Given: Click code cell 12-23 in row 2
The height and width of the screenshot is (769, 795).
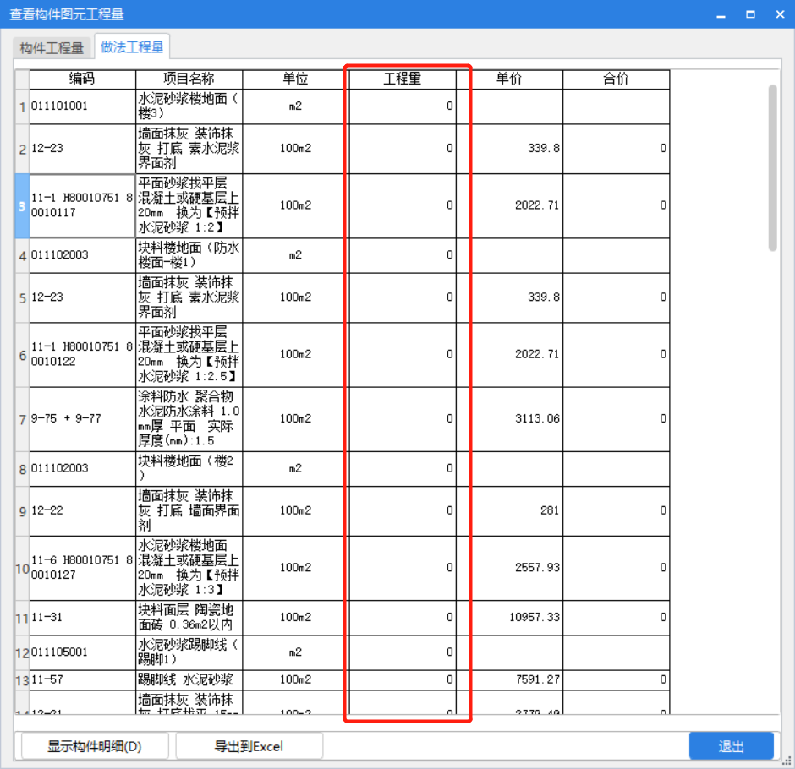Looking at the screenshot, I should coord(82,149).
